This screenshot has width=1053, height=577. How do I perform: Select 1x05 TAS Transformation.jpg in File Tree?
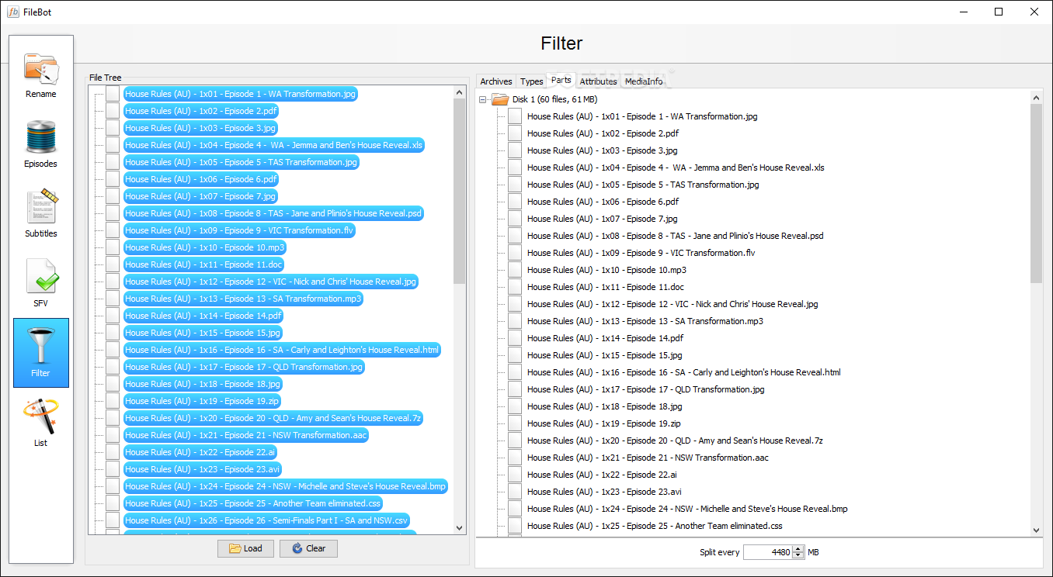coord(242,162)
